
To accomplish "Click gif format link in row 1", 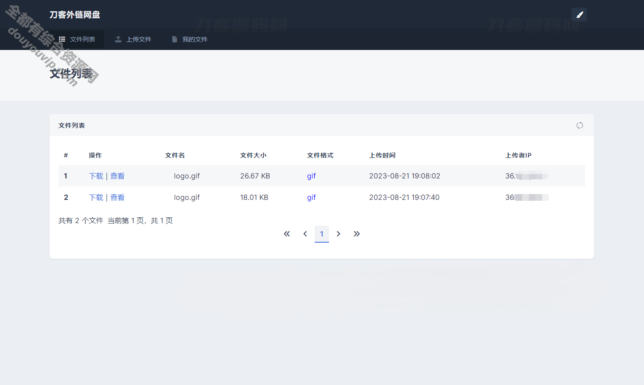I will point(311,176).
